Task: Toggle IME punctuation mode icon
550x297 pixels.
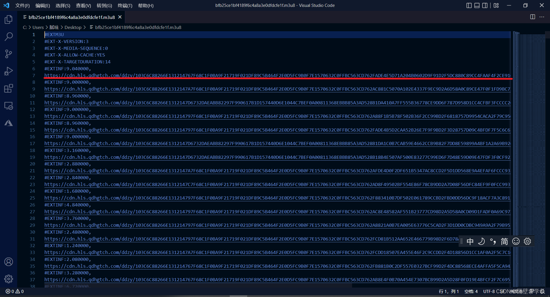Action: coord(493,241)
